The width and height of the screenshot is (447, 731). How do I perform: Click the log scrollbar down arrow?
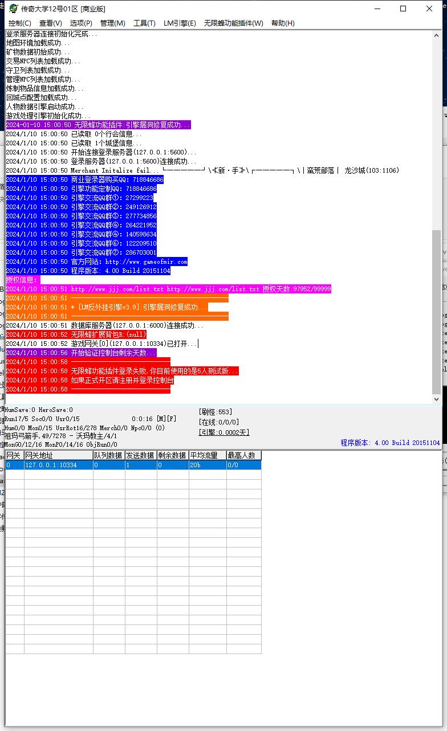coord(437,399)
